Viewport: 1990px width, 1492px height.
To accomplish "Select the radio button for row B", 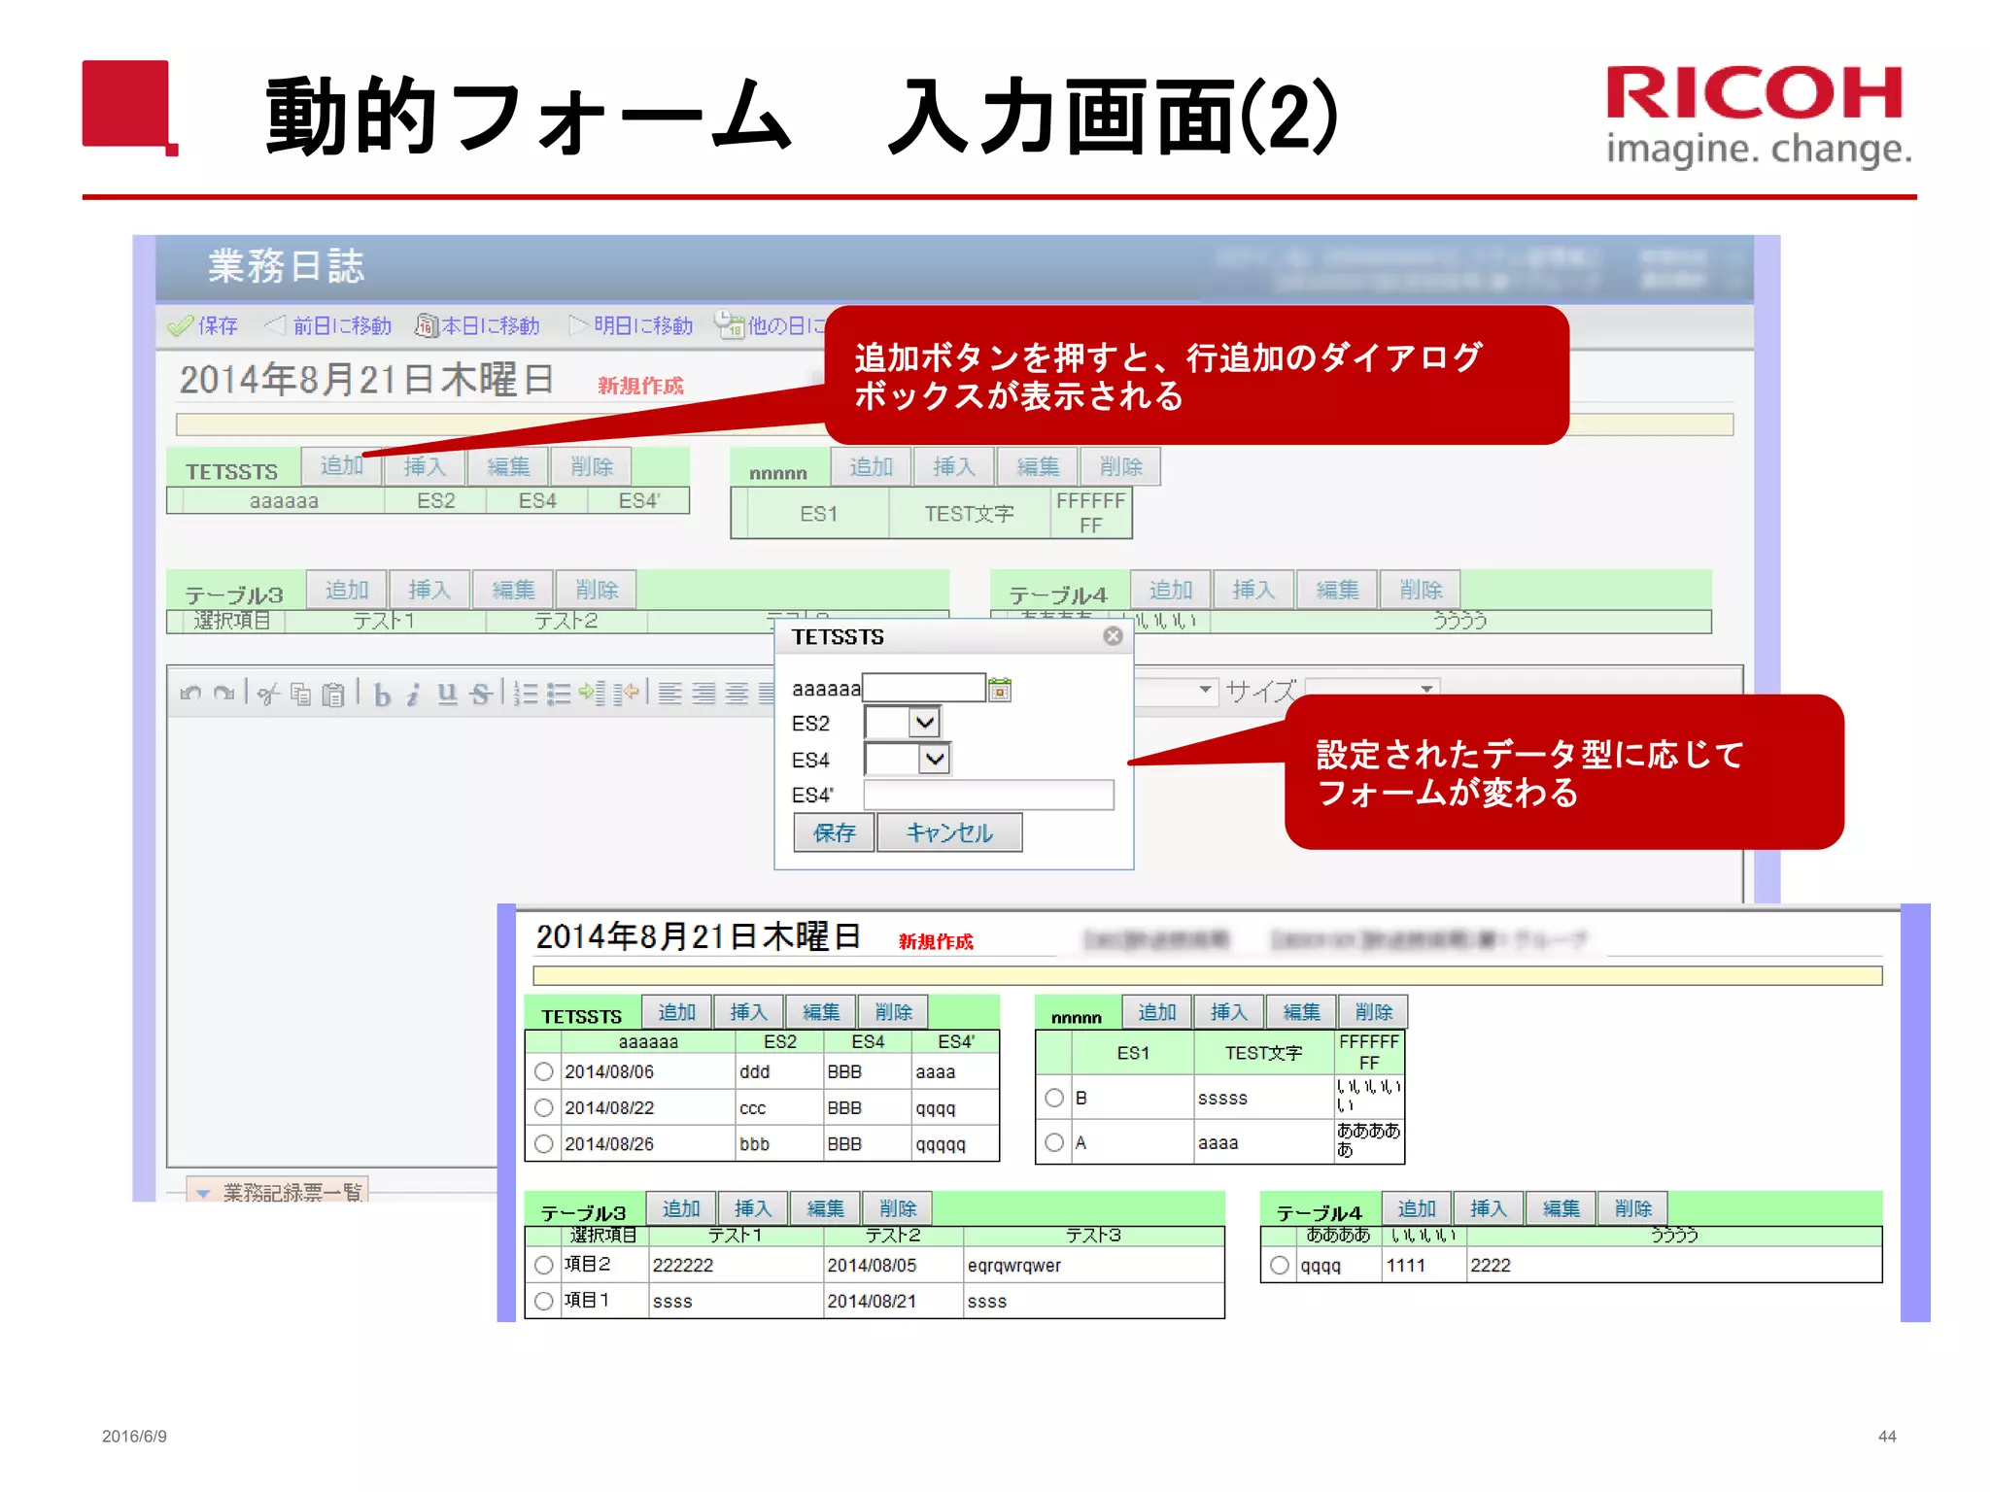I will pyautogui.click(x=1054, y=1098).
